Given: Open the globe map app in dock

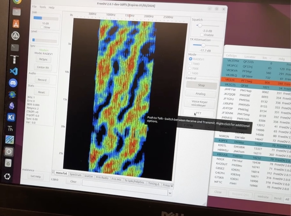Looking at the screenshot, I should (12, 94).
